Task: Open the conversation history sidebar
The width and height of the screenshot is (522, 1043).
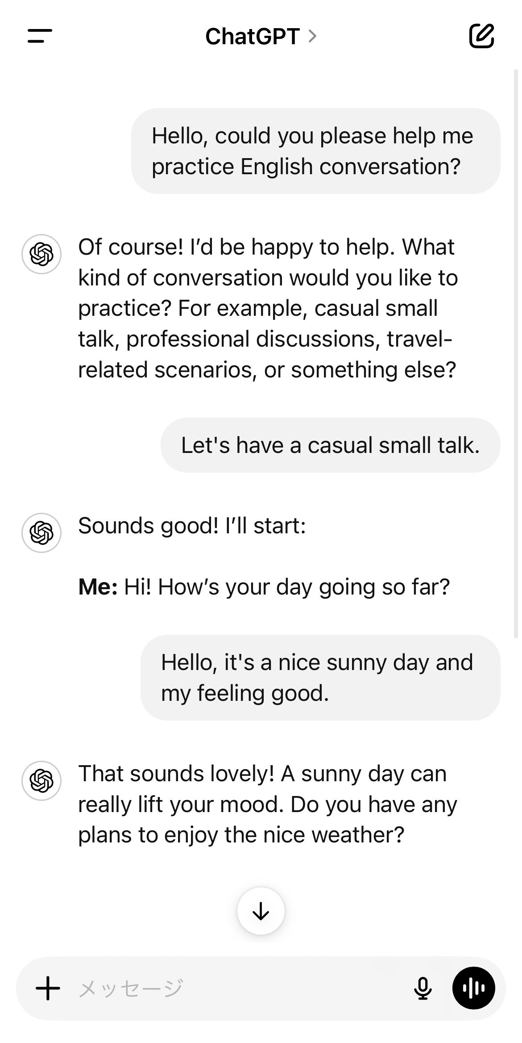Action: [41, 37]
